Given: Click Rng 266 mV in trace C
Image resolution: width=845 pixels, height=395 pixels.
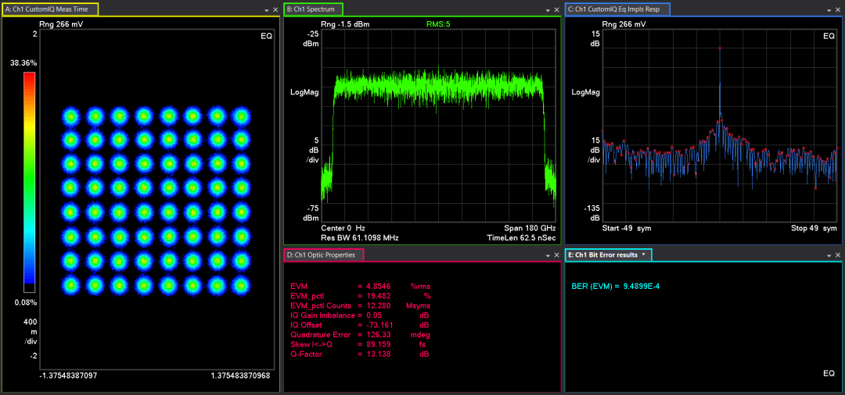Looking at the screenshot, I should point(624,24).
